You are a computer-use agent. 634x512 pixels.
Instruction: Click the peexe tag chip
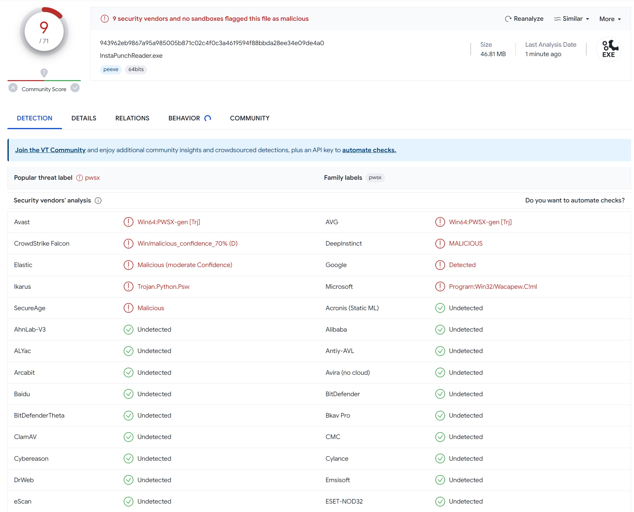pyautogui.click(x=111, y=69)
